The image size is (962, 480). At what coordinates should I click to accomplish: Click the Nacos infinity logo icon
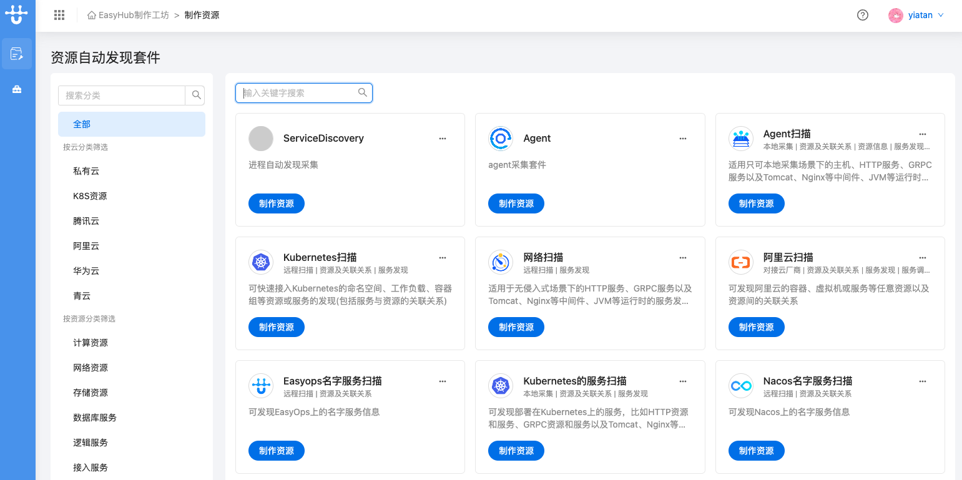coord(741,386)
